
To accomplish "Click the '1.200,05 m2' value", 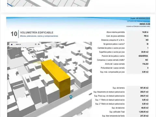I will [144, 112].
